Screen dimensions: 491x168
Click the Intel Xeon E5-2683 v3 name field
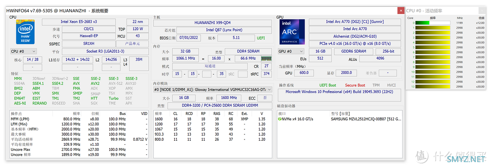coord(79,22)
